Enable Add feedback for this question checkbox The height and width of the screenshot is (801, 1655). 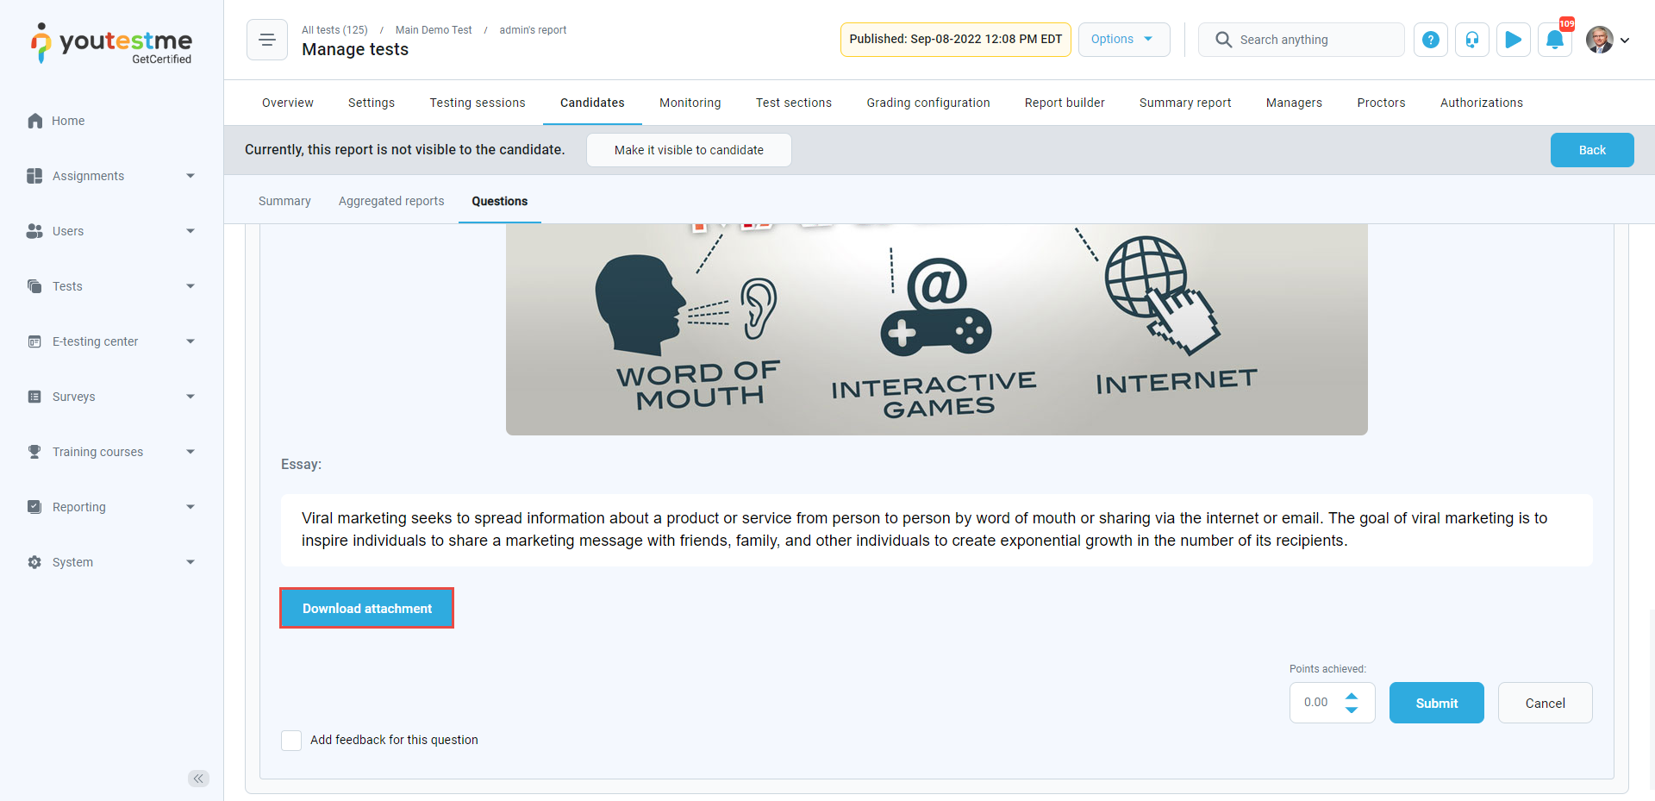(291, 741)
